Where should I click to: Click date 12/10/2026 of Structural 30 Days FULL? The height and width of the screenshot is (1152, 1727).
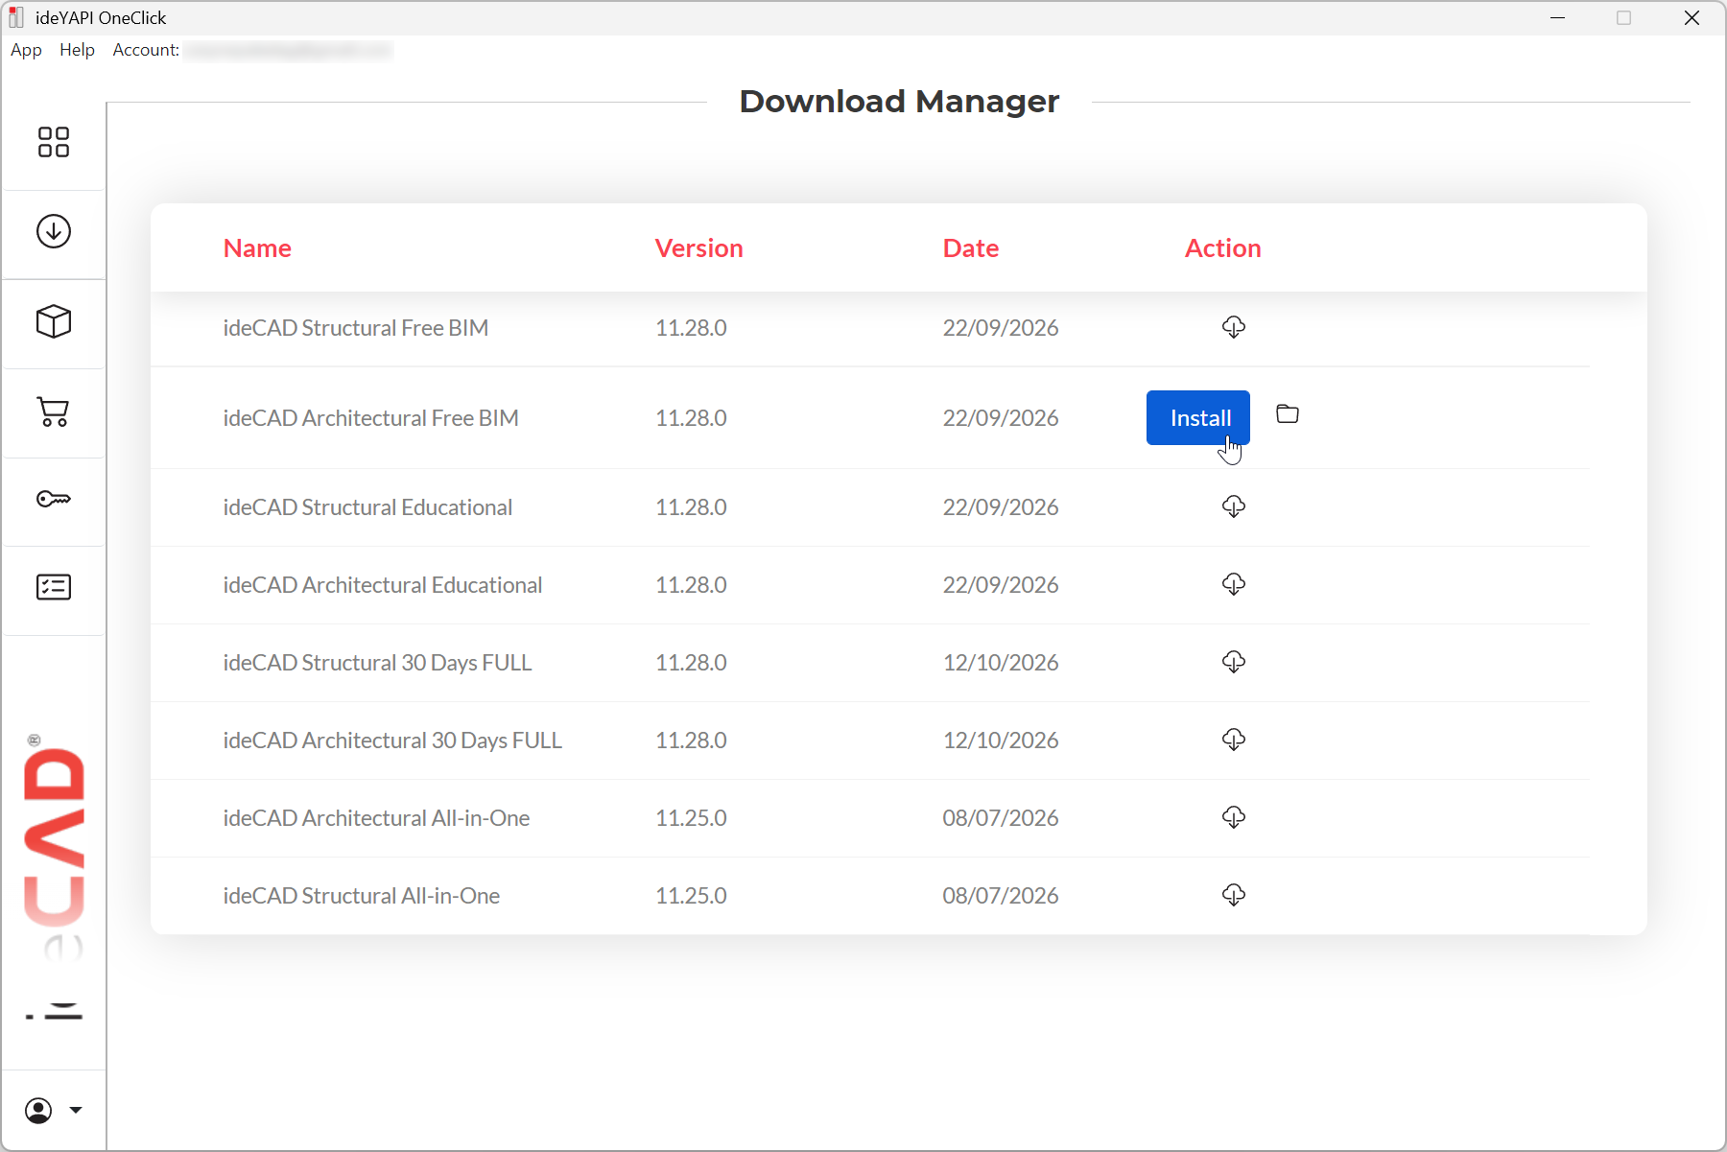point(1001,663)
